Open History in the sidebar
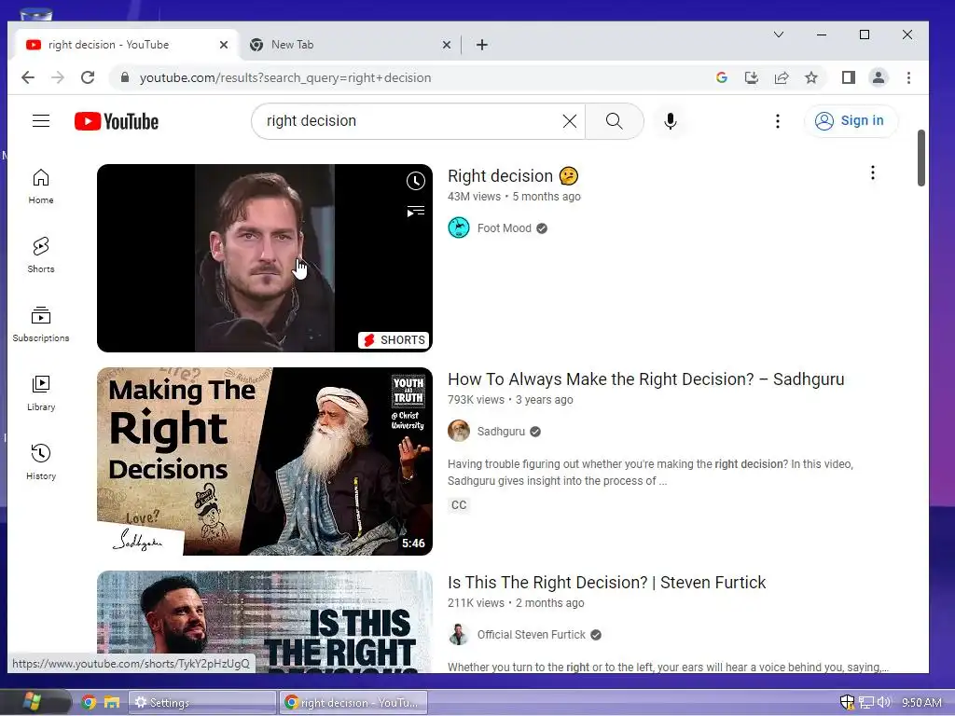This screenshot has height=716, width=955. [x=41, y=462]
